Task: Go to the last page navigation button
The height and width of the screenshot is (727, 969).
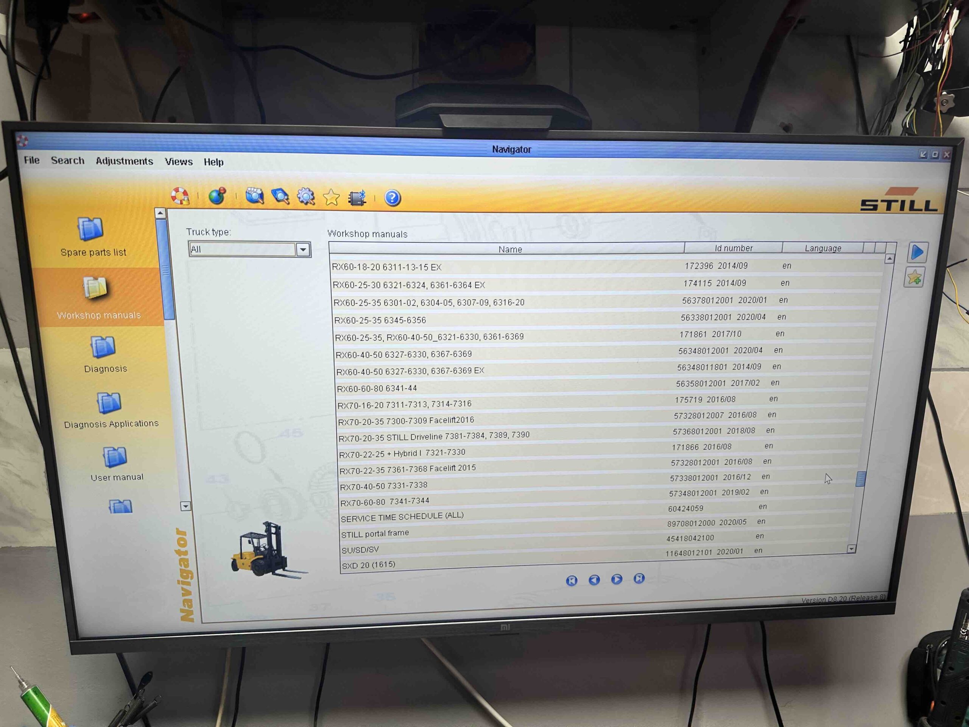Action: click(x=639, y=579)
